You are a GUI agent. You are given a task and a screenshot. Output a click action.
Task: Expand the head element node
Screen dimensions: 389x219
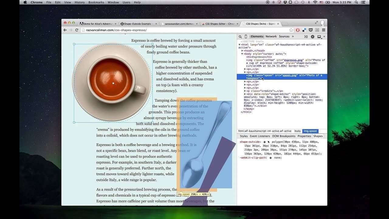242,51
